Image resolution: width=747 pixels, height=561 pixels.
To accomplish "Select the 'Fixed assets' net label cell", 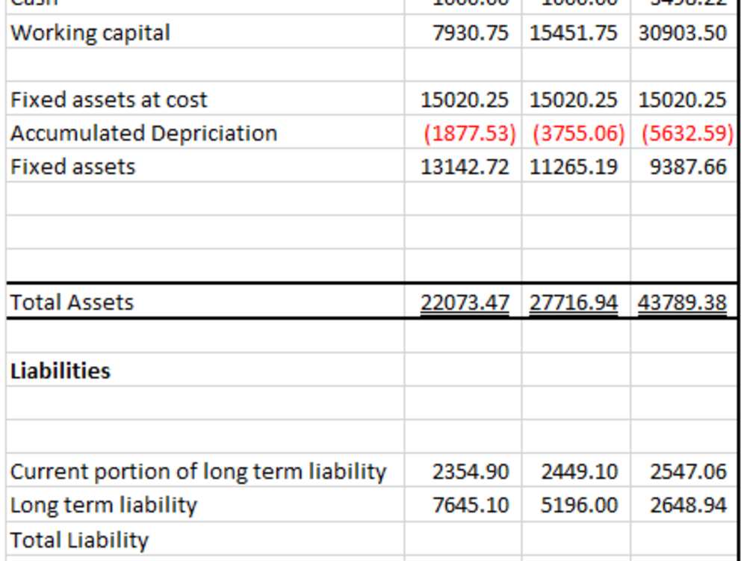I will coord(205,167).
